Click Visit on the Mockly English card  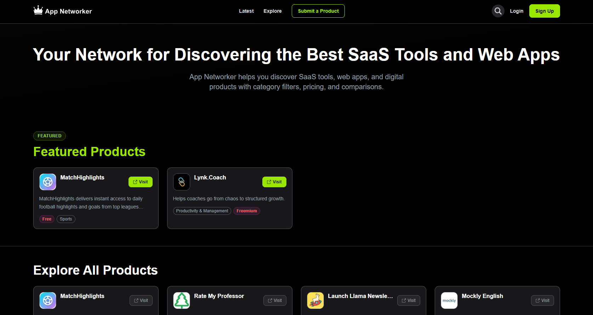[x=542, y=300]
